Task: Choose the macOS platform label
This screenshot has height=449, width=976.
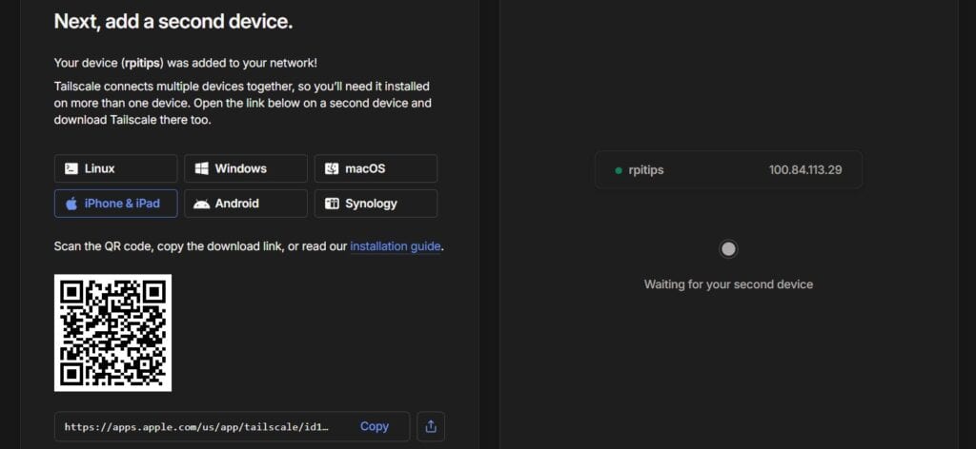Action: click(367, 168)
